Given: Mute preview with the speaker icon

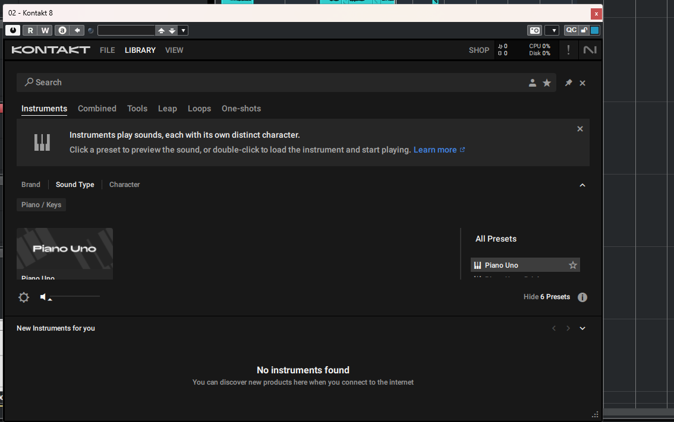Looking at the screenshot, I should pyautogui.click(x=43, y=297).
